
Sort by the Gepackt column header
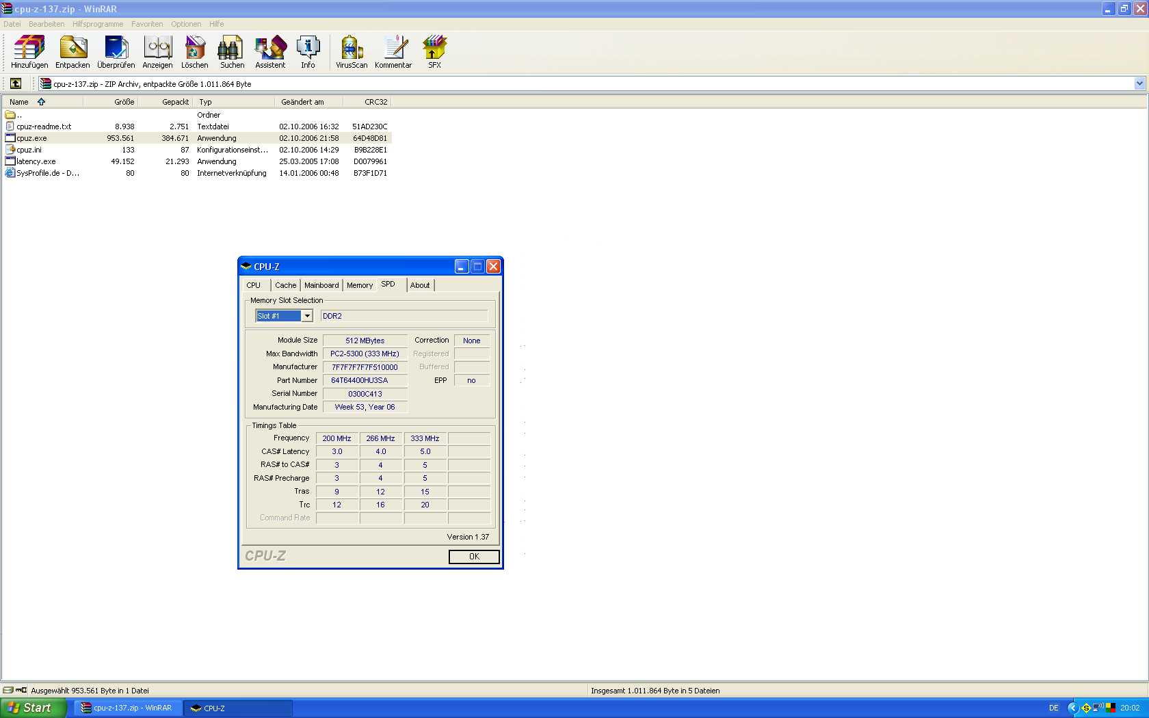pos(166,102)
